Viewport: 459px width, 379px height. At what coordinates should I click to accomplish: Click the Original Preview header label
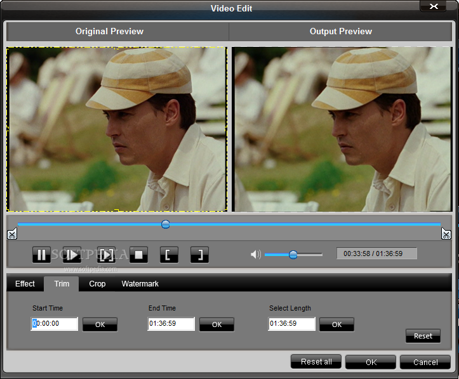(x=109, y=31)
